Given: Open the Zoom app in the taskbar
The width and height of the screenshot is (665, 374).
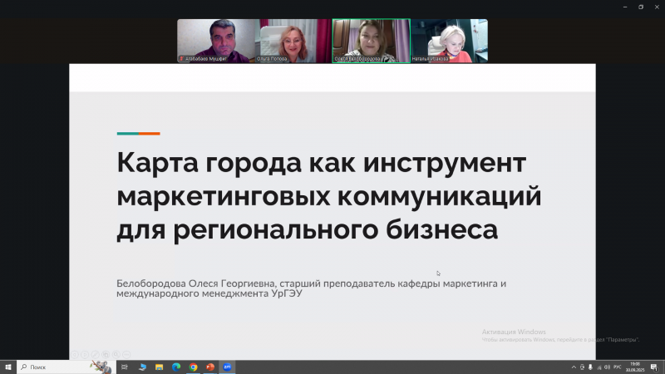Looking at the screenshot, I should pos(227,367).
